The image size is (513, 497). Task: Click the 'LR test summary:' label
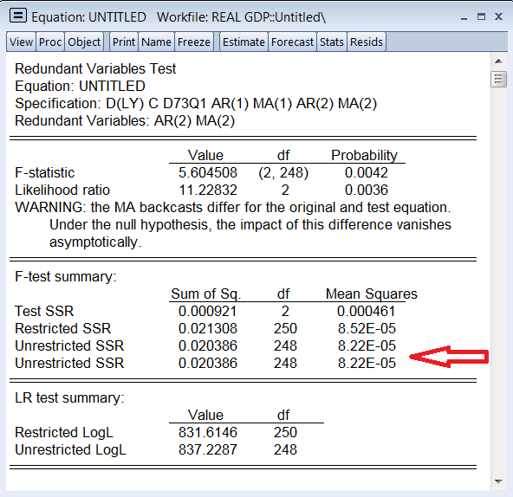(69, 398)
